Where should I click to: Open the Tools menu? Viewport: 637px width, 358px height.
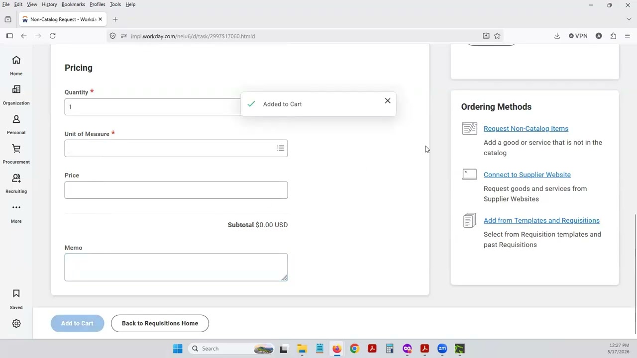coord(115,4)
